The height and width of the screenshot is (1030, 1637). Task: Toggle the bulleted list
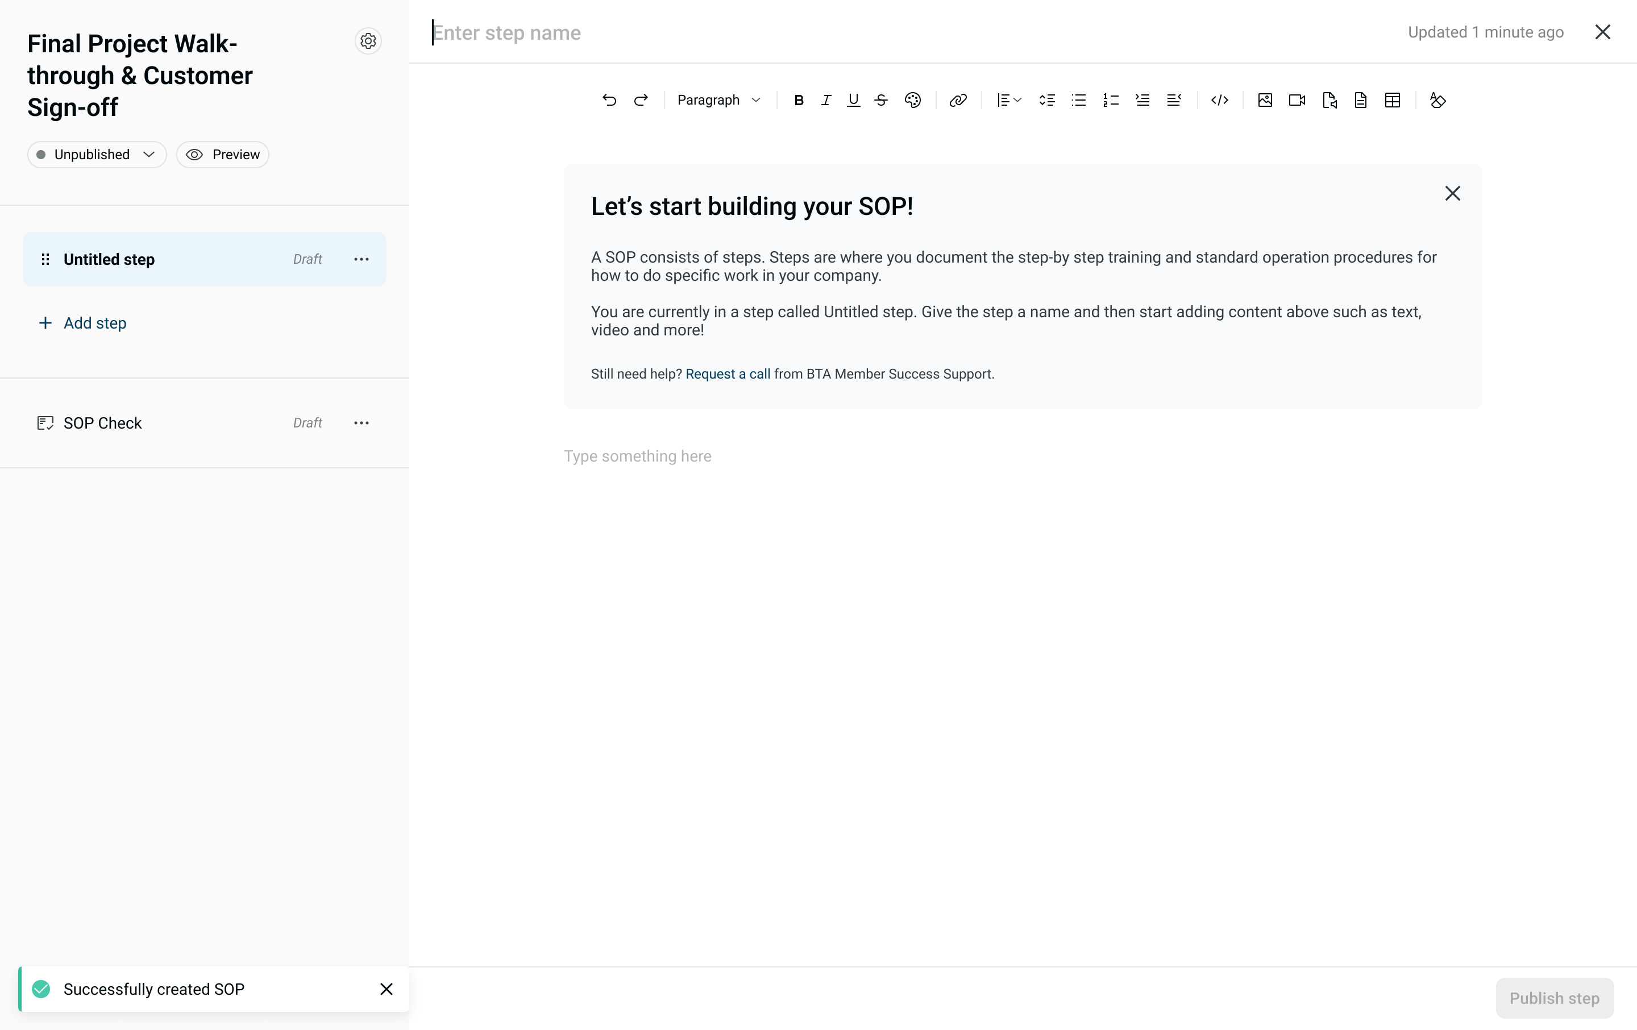pyautogui.click(x=1078, y=100)
